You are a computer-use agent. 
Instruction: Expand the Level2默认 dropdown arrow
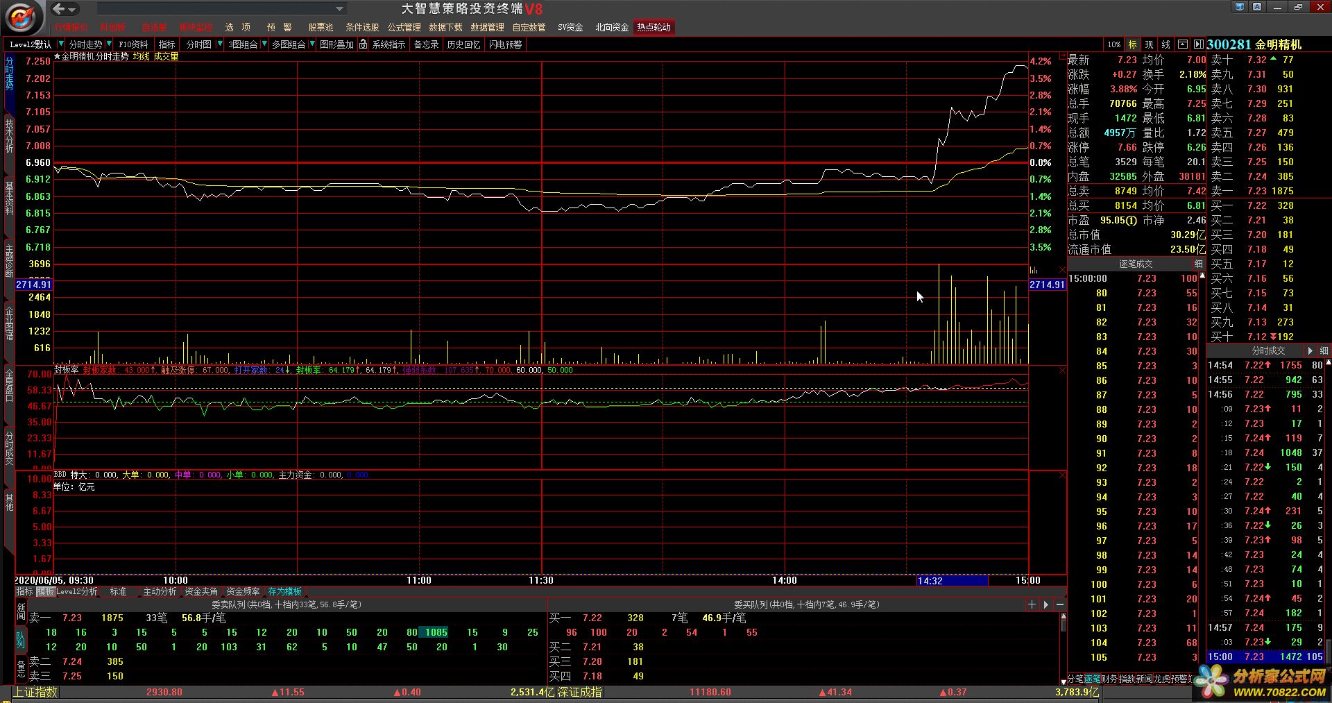coord(60,44)
